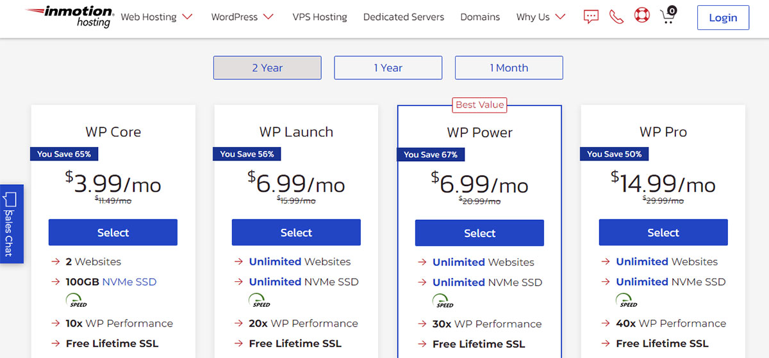
Task: Select the WP Core plan
Action: [113, 233]
